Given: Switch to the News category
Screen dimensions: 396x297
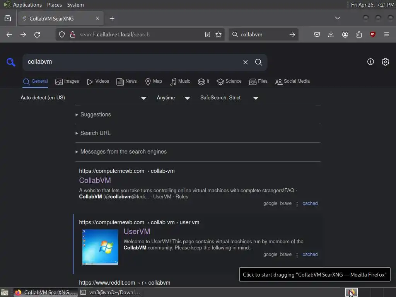Looking at the screenshot, I should pyautogui.click(x=126, y=81).
